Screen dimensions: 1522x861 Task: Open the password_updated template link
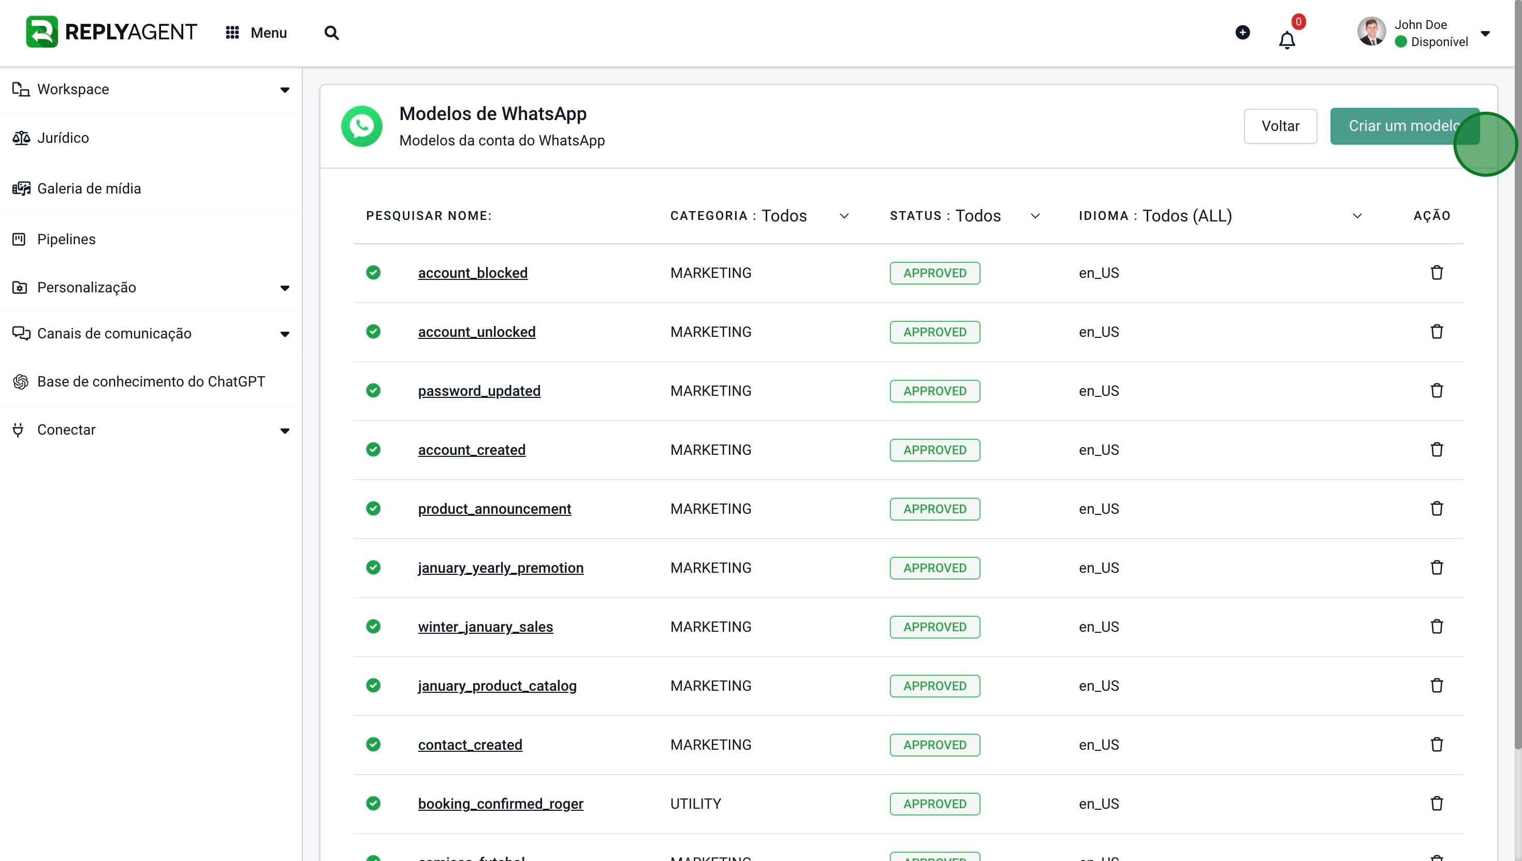pos(478,392)
